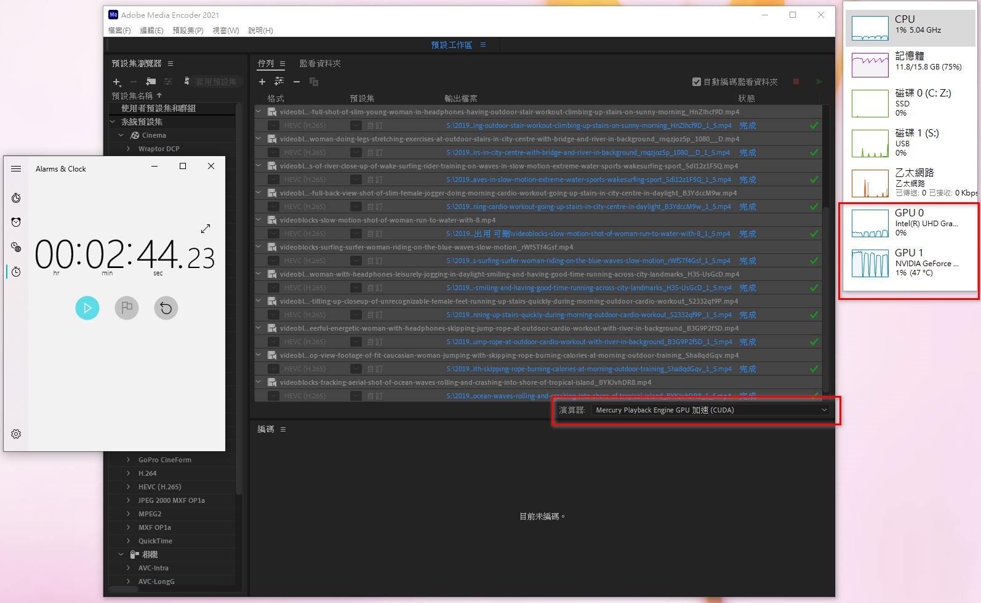The width and height of the screenshot is (981, 603).
Task: Expand the QuickTime preset folder
Action: (x=128, y=541)
